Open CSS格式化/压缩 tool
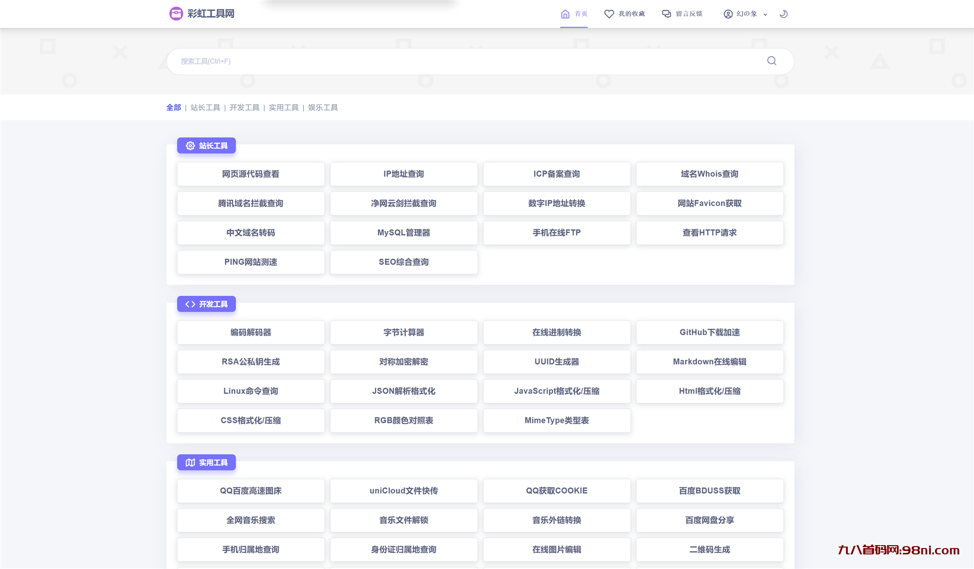Image resolution: width=974 pixels, height=569 pixels. (x=251, y=420)
